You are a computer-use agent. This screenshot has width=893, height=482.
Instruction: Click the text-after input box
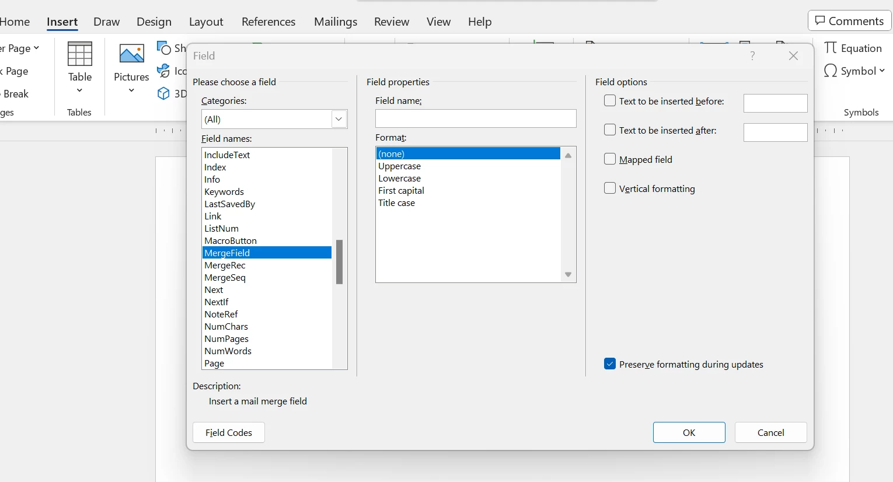776,132
